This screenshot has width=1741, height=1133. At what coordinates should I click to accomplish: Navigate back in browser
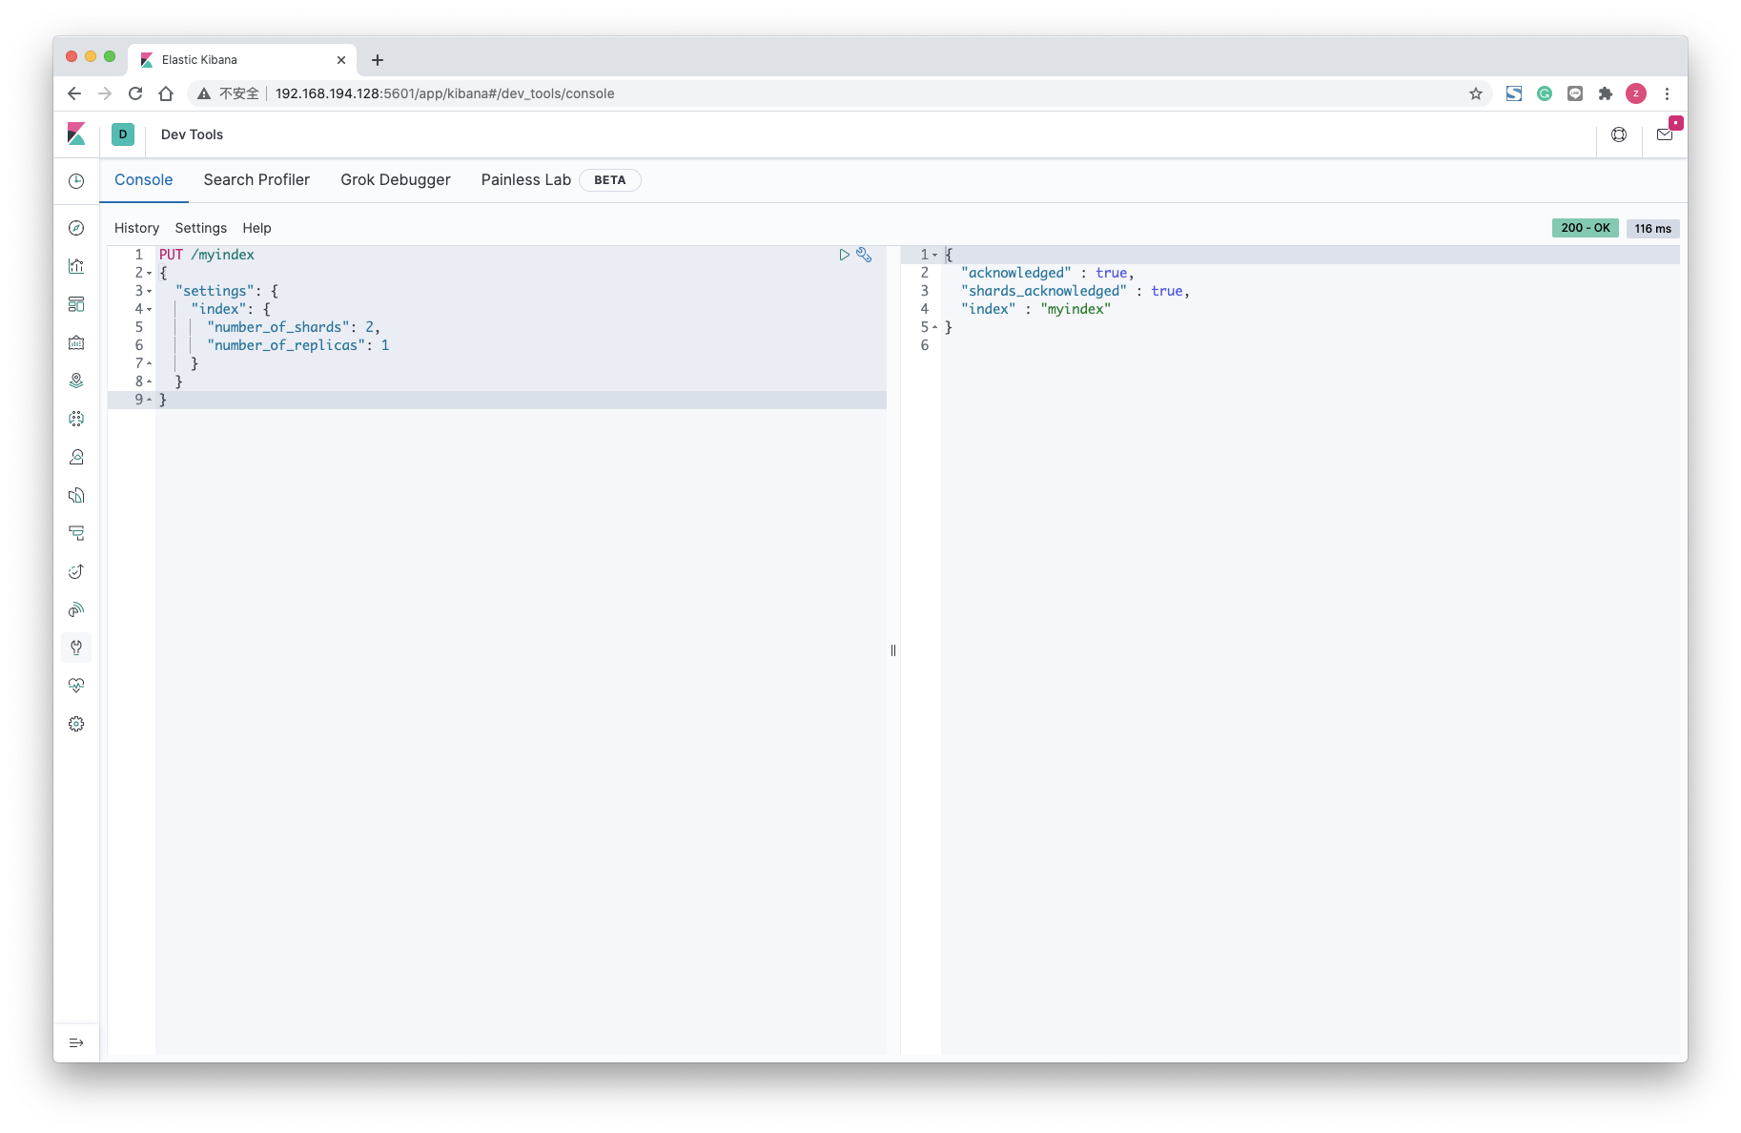click(74, 93)
